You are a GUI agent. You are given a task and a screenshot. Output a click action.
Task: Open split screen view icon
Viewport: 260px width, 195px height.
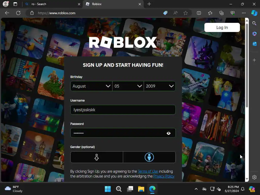click(x=199, y=13)
